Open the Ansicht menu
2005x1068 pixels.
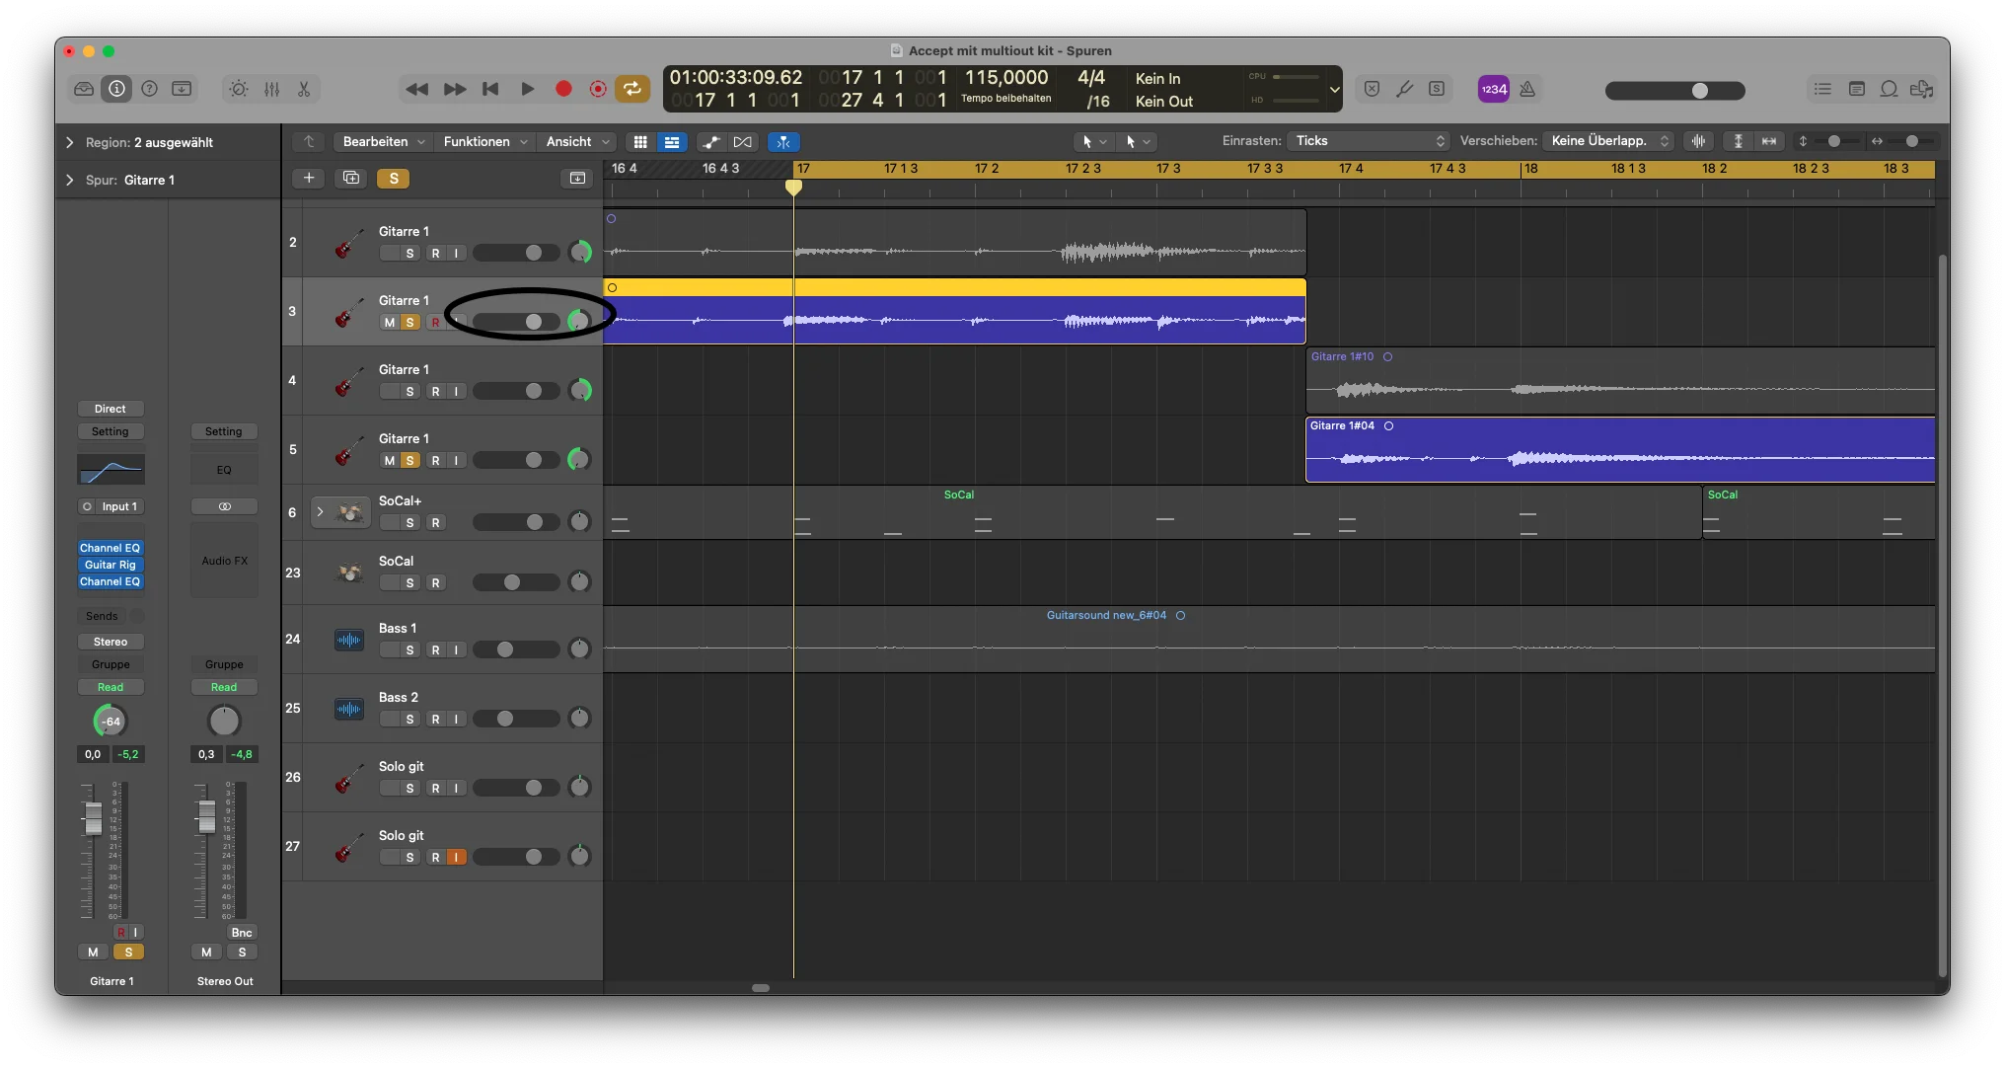click(x=577, y=142)
